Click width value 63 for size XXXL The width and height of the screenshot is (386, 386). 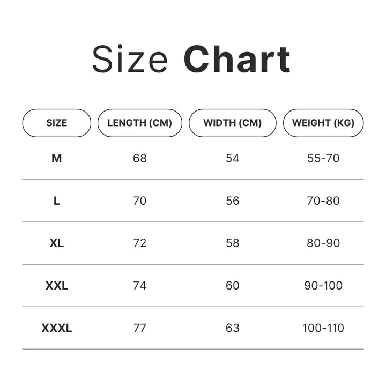232,328
